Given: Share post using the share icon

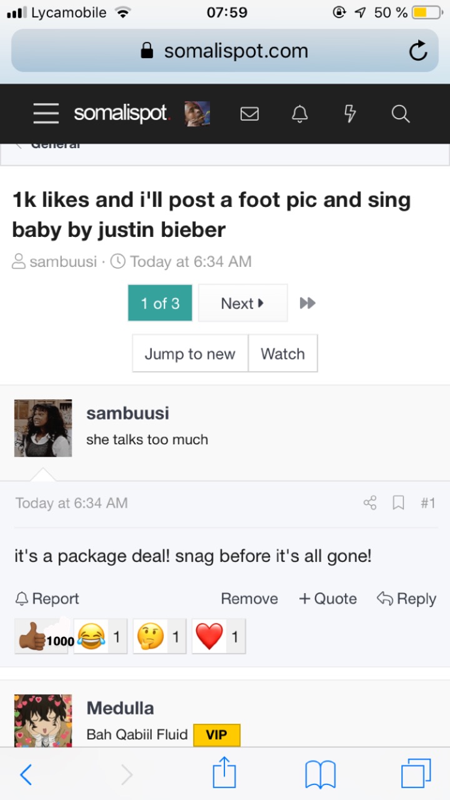Looking at the screenshot, I should tap(370, 502).
